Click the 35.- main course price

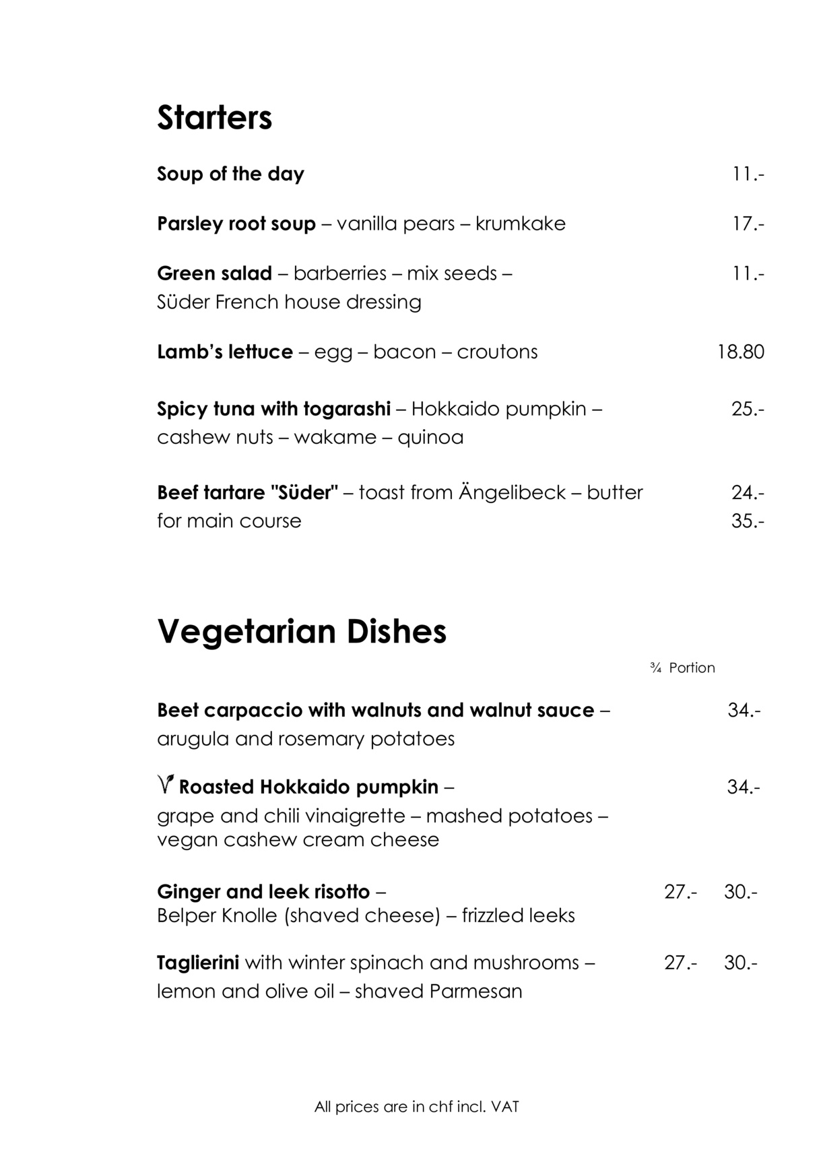click(x=748, y=521)
